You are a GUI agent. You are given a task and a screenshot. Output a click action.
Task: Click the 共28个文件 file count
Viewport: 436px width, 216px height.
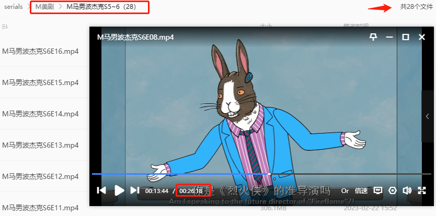[x=417, y=7]
